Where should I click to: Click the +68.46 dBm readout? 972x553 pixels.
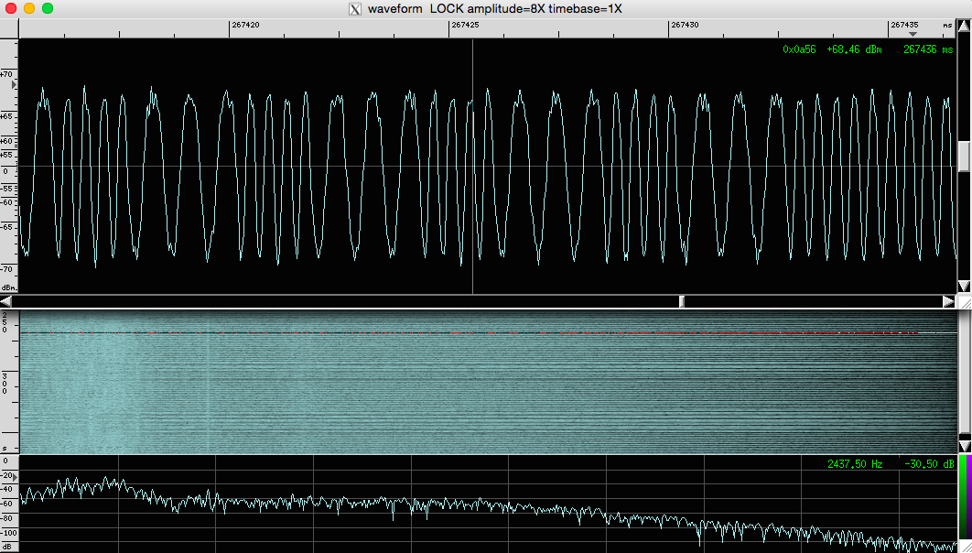853,50
